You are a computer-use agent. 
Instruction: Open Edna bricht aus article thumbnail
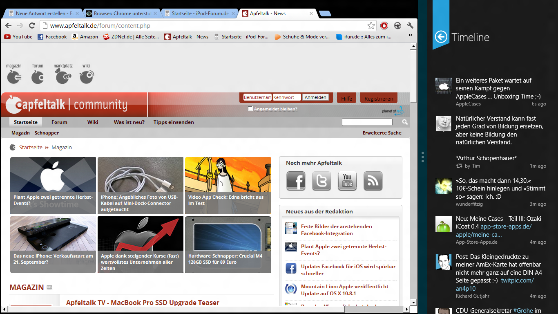[228, 186]
